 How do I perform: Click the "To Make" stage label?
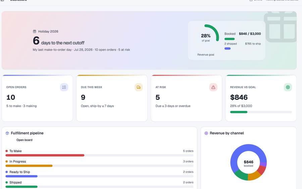point(15,151)
